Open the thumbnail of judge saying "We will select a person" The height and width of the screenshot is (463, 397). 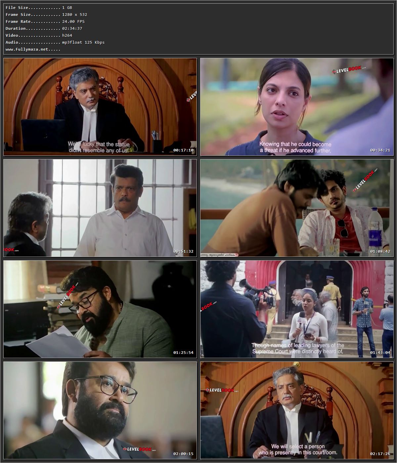coord(297,410)
